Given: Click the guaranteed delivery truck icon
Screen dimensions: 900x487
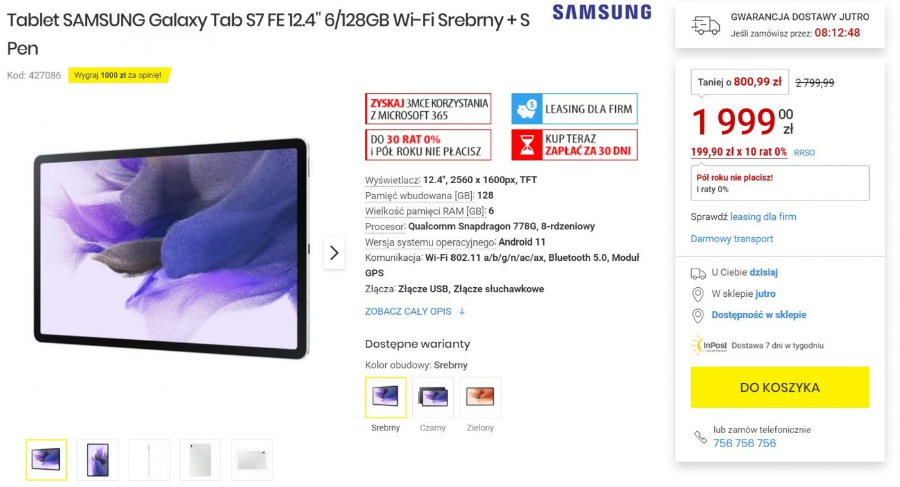Looking at the screenshot, I should 706,26.
